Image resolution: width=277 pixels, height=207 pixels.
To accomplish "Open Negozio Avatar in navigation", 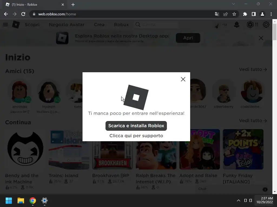I will (67, 25).
